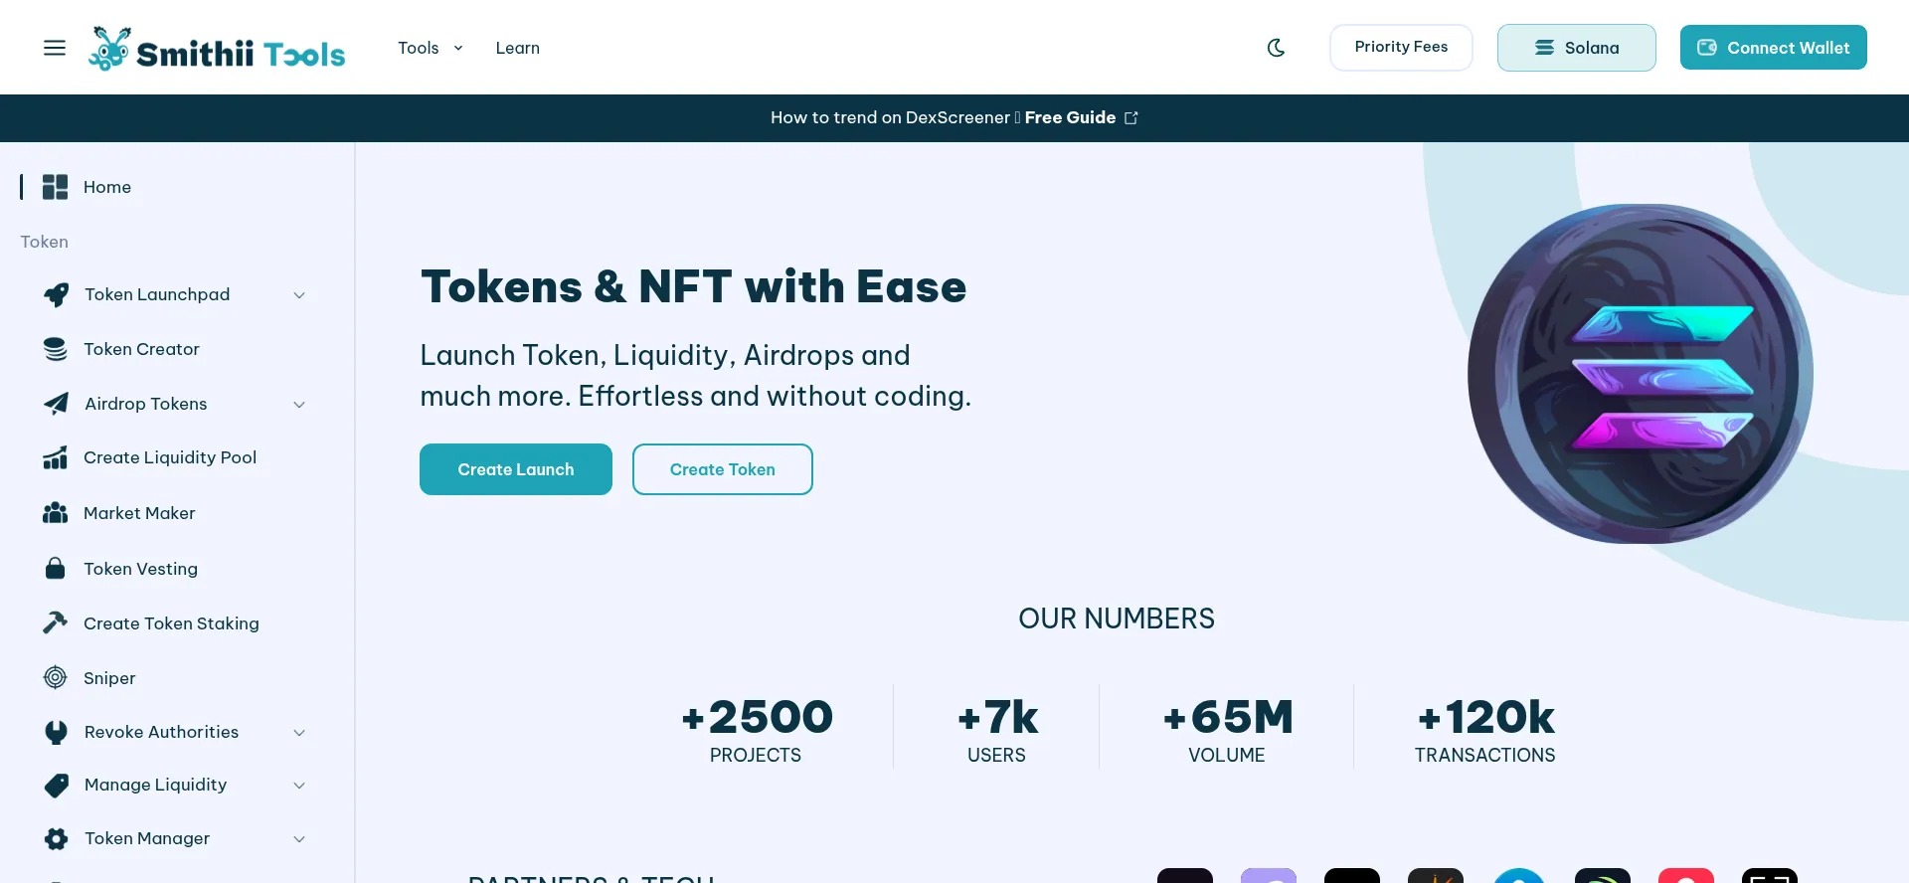Click the external link icon in banner
1909x883 pixels.
point(1131,117)
